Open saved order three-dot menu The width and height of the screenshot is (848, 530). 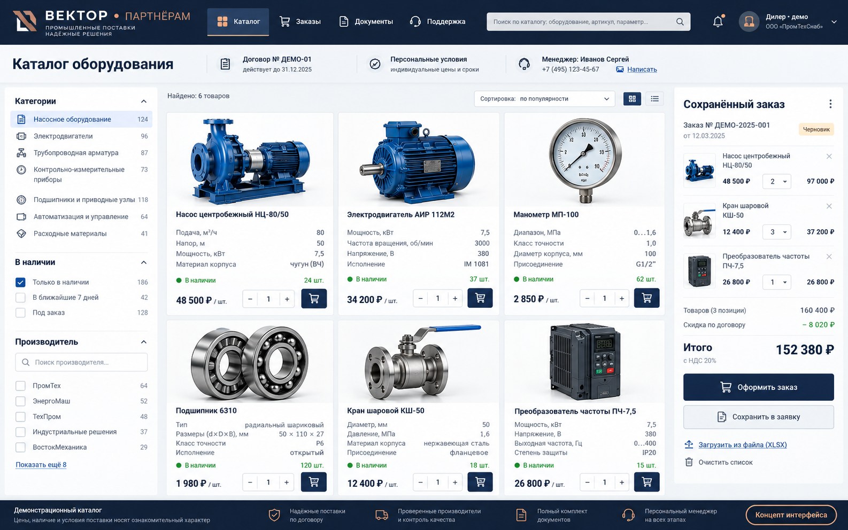coord(830,104)
